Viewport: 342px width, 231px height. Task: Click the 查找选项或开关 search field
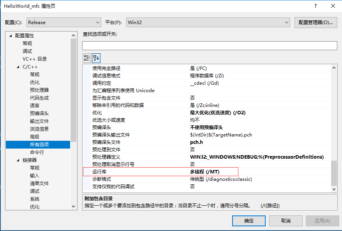point(210,45)
